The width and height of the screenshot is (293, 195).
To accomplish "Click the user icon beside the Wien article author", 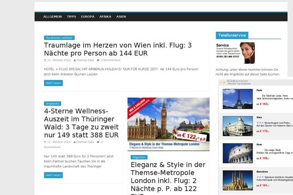I will pos(75,60).
